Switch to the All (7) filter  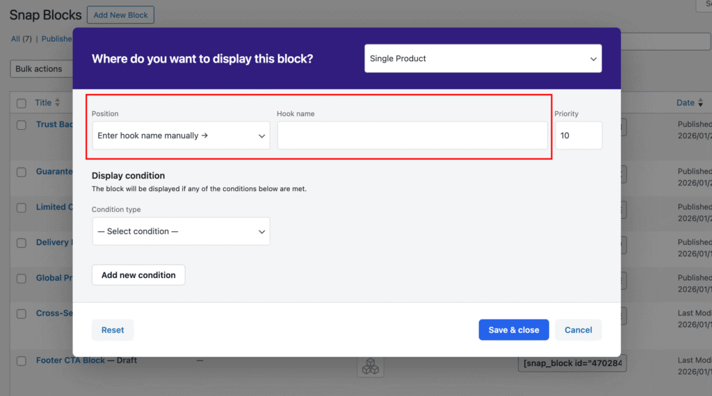click(x=22, y=39)
